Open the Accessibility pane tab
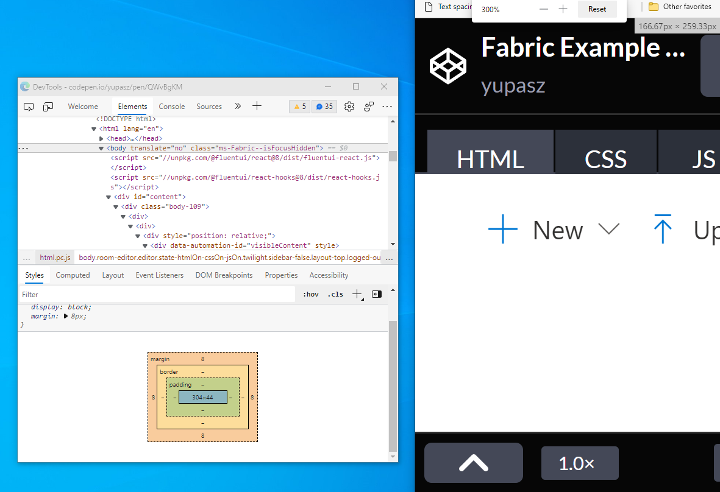The height and width of the screenshot is (492, 720). (x=329, y=275)
